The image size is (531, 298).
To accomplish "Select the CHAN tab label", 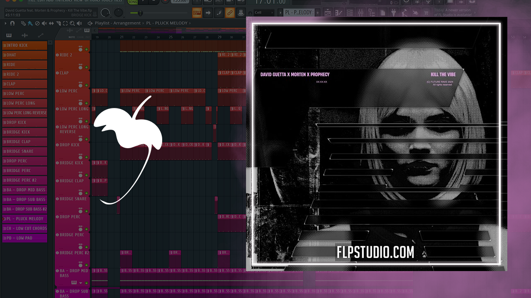I will coord(80,37).
